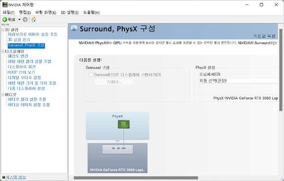284x181 pixels.
Task: Open 다중 디스플레이 설정 page
Action: (26, 89)
